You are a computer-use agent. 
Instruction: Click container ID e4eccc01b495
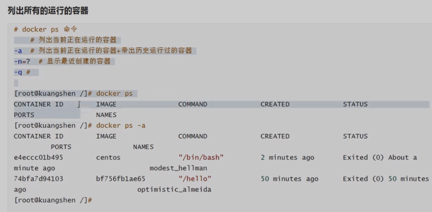click(39, 158)
